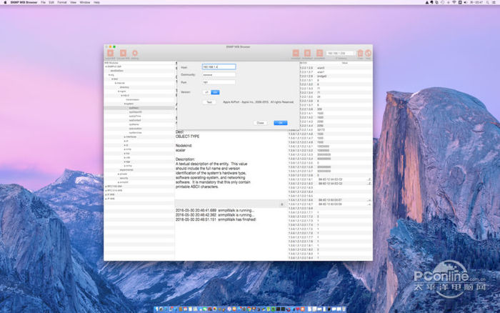Expand the interfaces tree node

(x=125, y=135)
